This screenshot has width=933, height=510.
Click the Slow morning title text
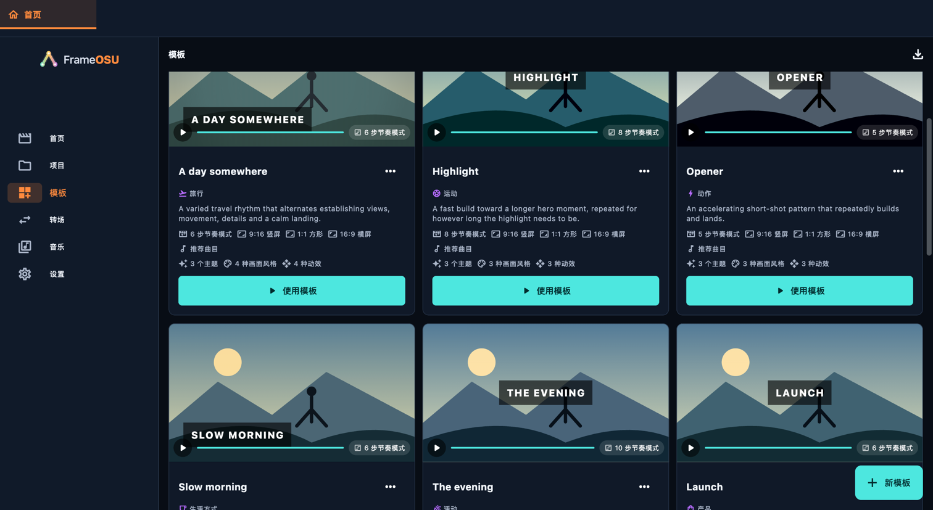coord(213,487)
